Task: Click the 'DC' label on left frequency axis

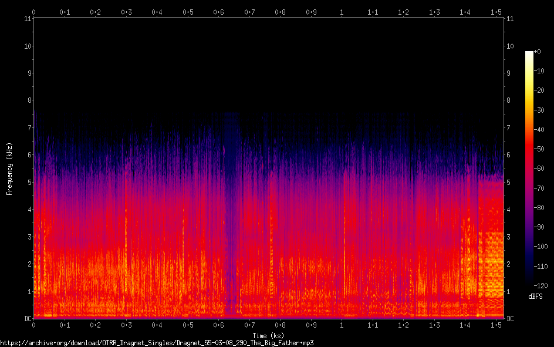Action: [27, 319]
